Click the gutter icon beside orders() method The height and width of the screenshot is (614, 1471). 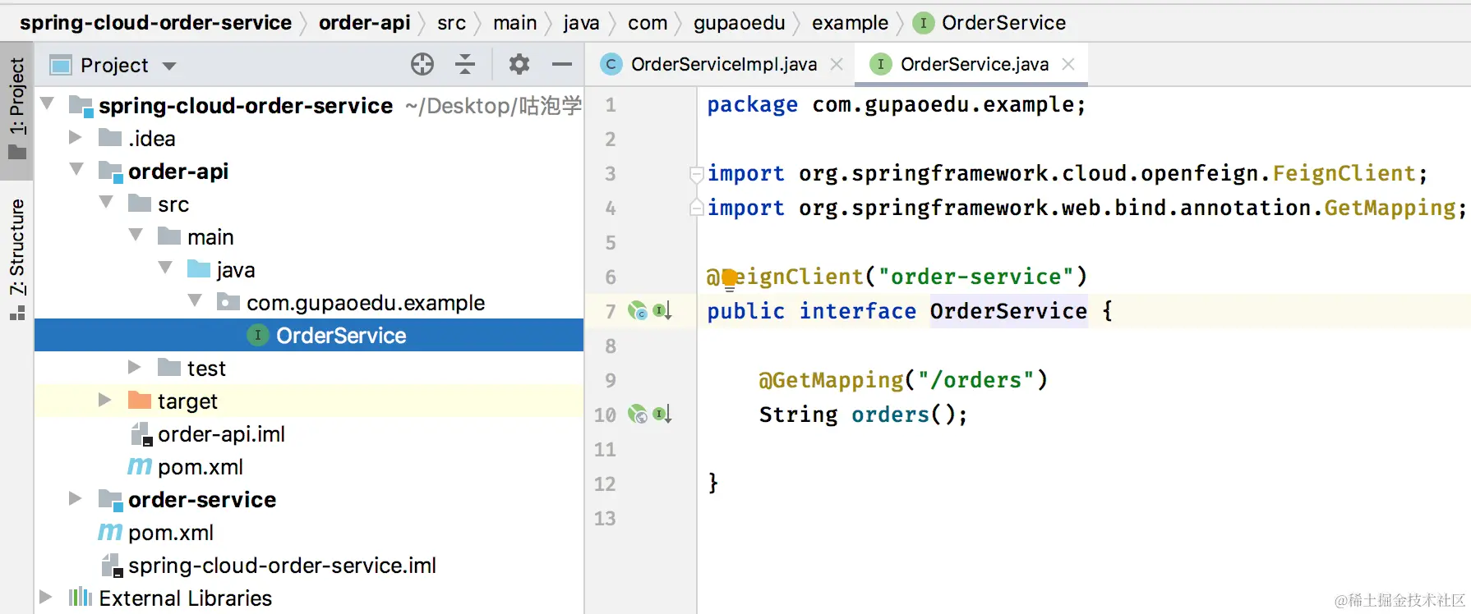638,415
